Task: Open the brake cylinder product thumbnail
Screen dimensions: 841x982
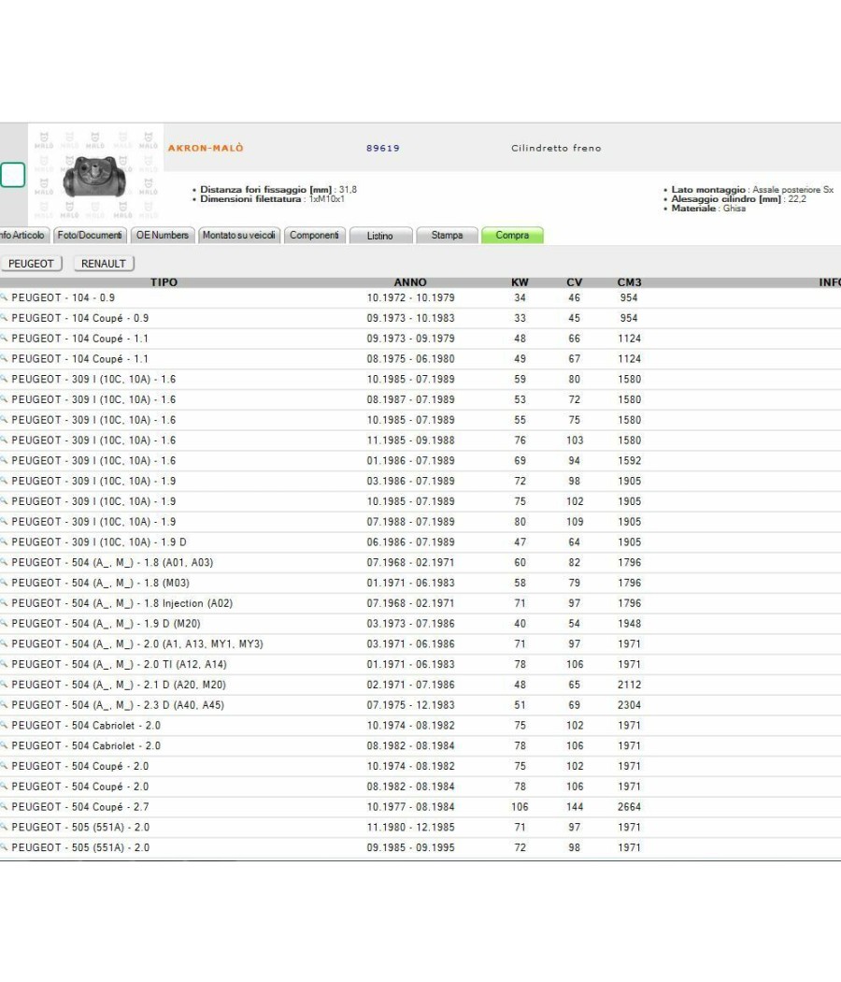Action: (94, 176)
